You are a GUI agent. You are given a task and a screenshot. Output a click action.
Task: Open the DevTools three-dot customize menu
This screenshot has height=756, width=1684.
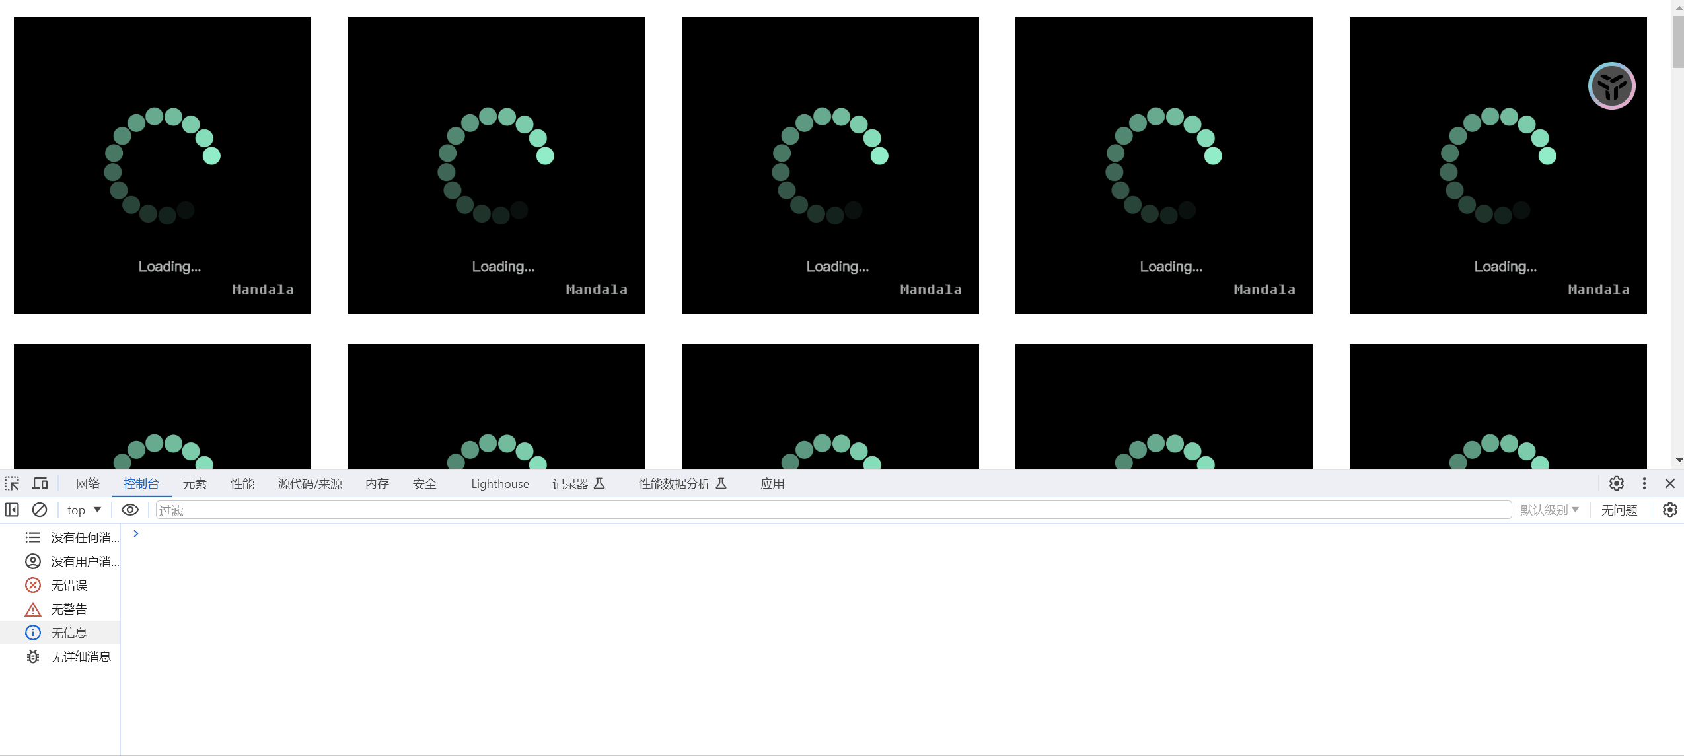pyautogui.click(x=1644, y=483)
